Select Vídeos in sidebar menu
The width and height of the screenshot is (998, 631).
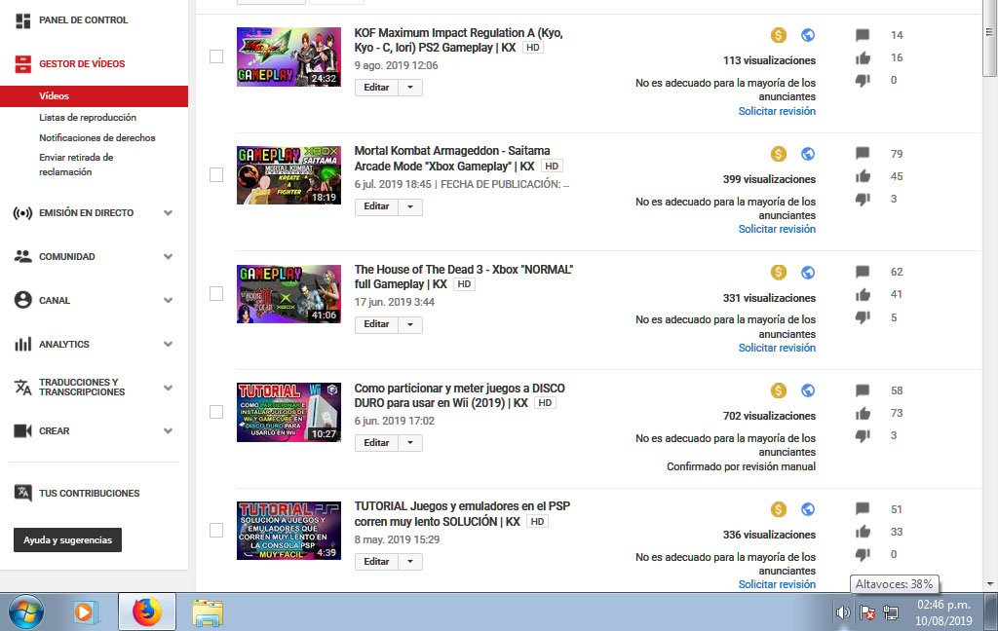pos(94,96)
